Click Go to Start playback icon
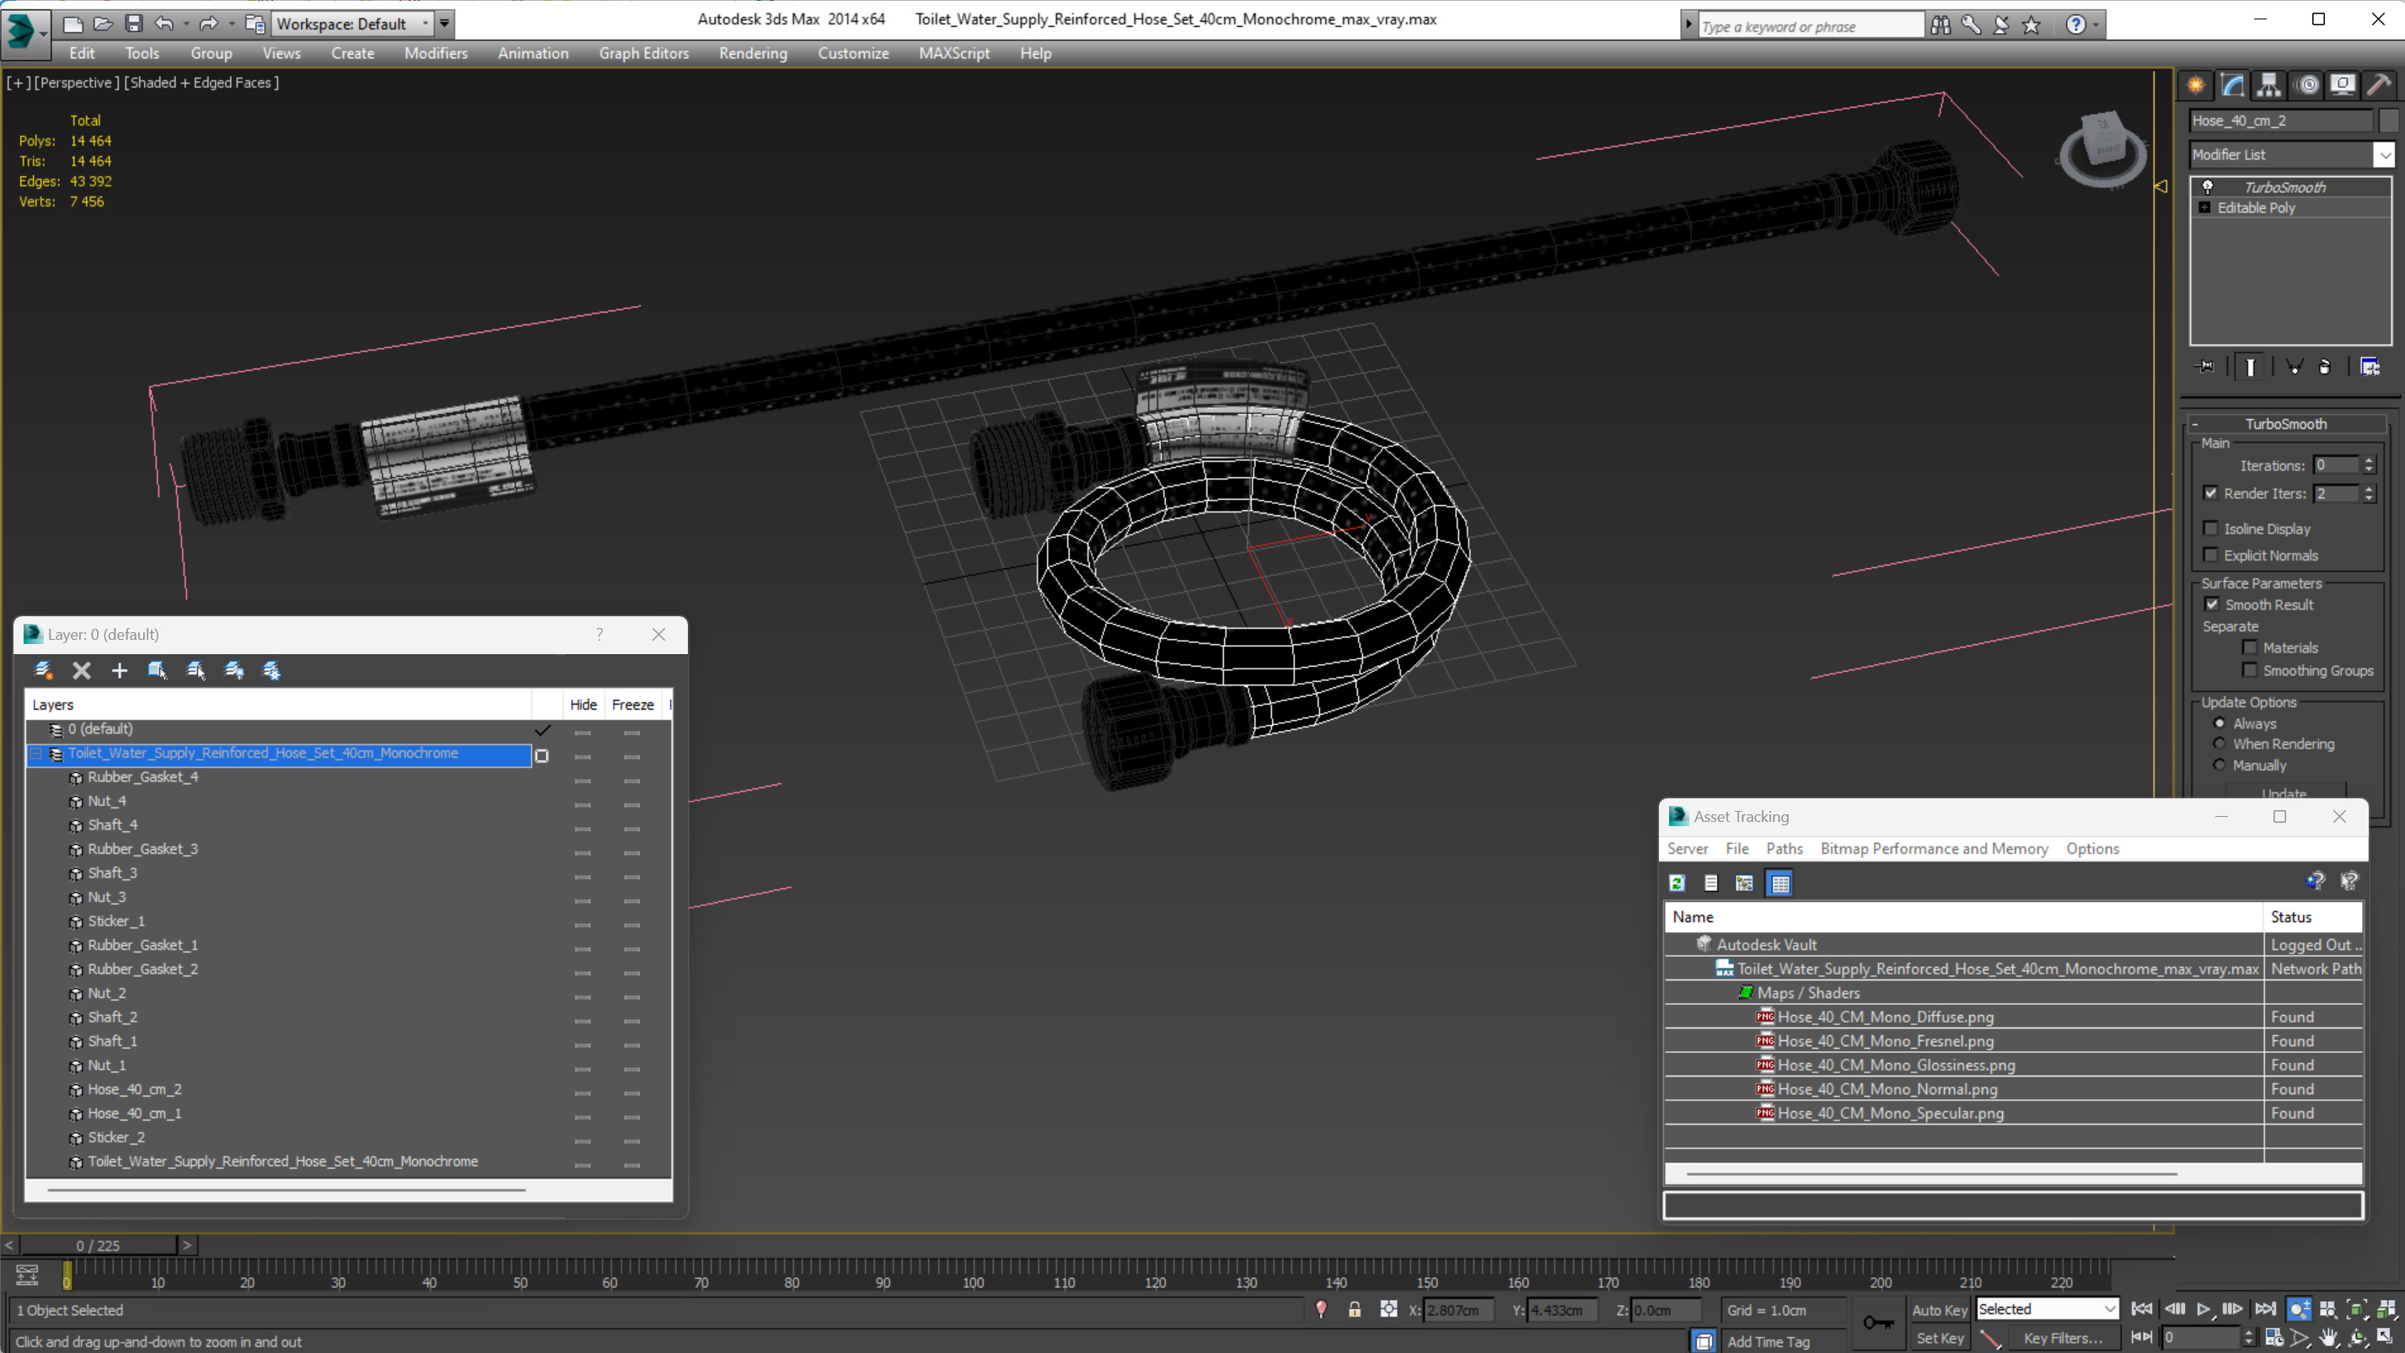2405x1353 pixels. [x=2142, y=1309]
